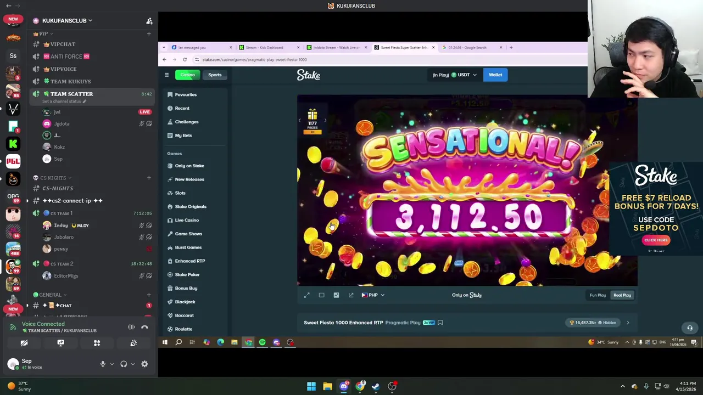The image size is (703, 395).
Task: Mute the Discord microphone
Action: coord(102,364)
